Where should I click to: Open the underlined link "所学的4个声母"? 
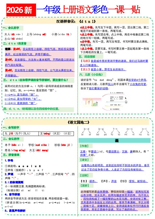pos(137,80)
